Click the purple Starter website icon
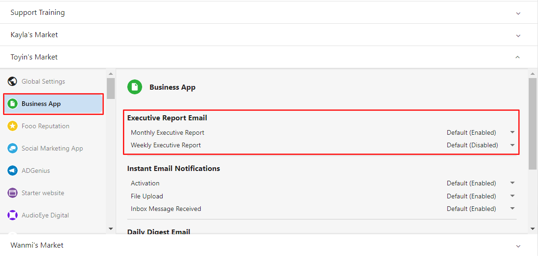 [x=13, y=193]
